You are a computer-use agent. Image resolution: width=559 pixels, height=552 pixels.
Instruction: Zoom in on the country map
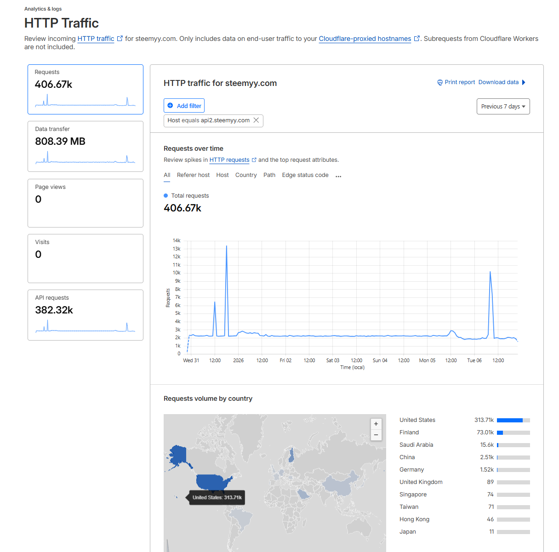[x=376, y=424]
